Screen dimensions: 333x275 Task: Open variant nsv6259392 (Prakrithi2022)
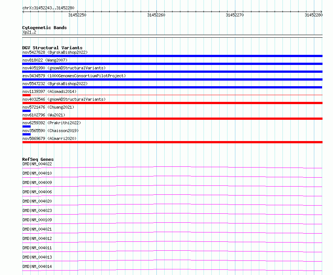click(x=52, y=123)
